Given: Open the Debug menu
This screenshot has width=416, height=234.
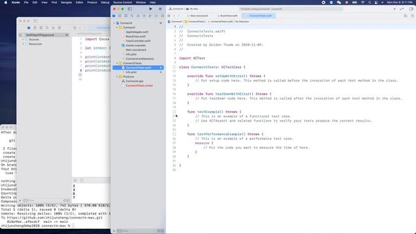Looking at the screenshot, I should coord(105,3).
